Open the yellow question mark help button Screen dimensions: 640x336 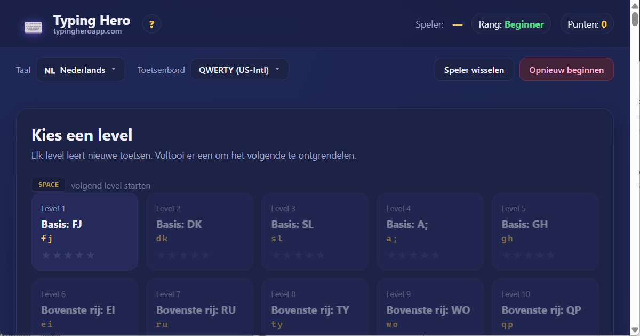click(x=151, y=24)
